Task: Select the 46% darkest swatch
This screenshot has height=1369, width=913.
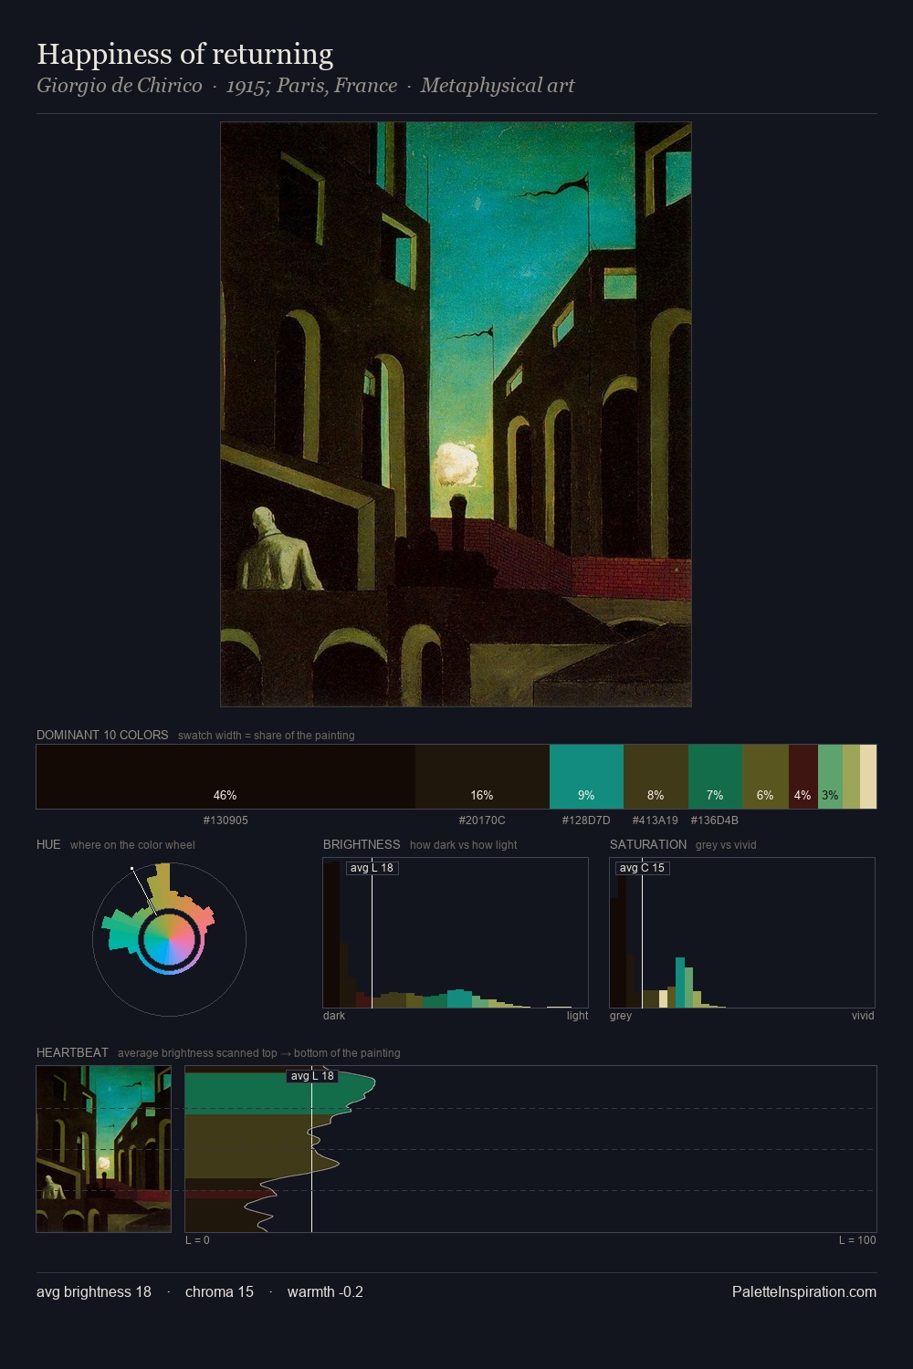Action: point(226,777)
